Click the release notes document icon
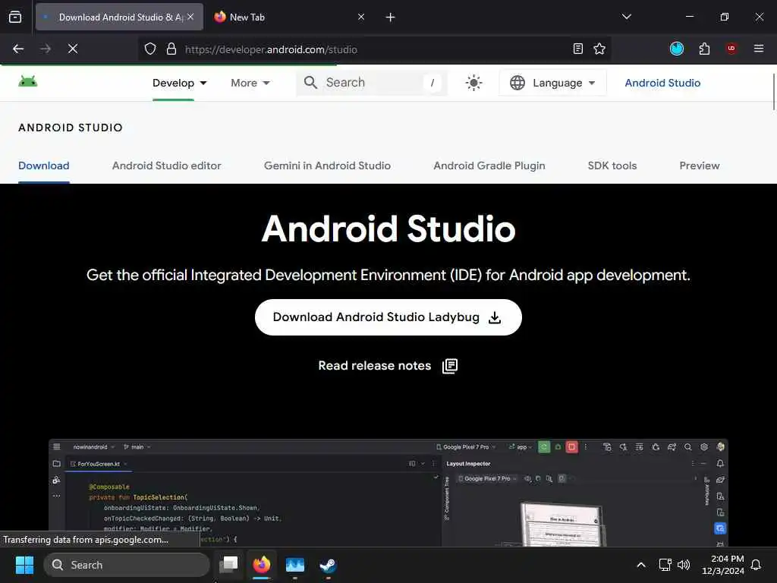Screen dimensions: 777x583 point(449,366)
